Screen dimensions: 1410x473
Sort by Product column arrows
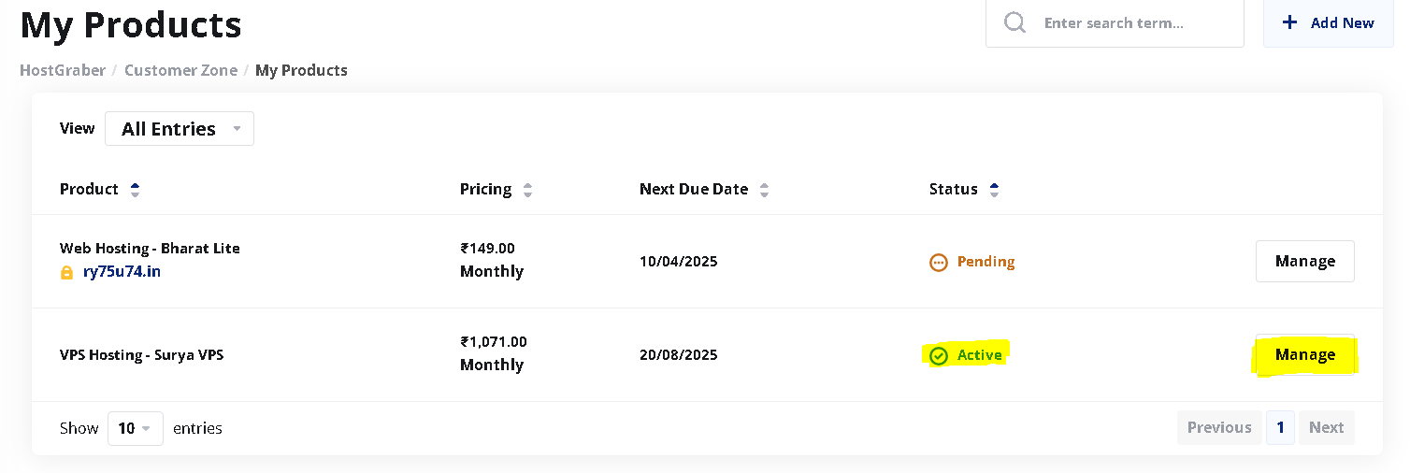pos(135,190)
